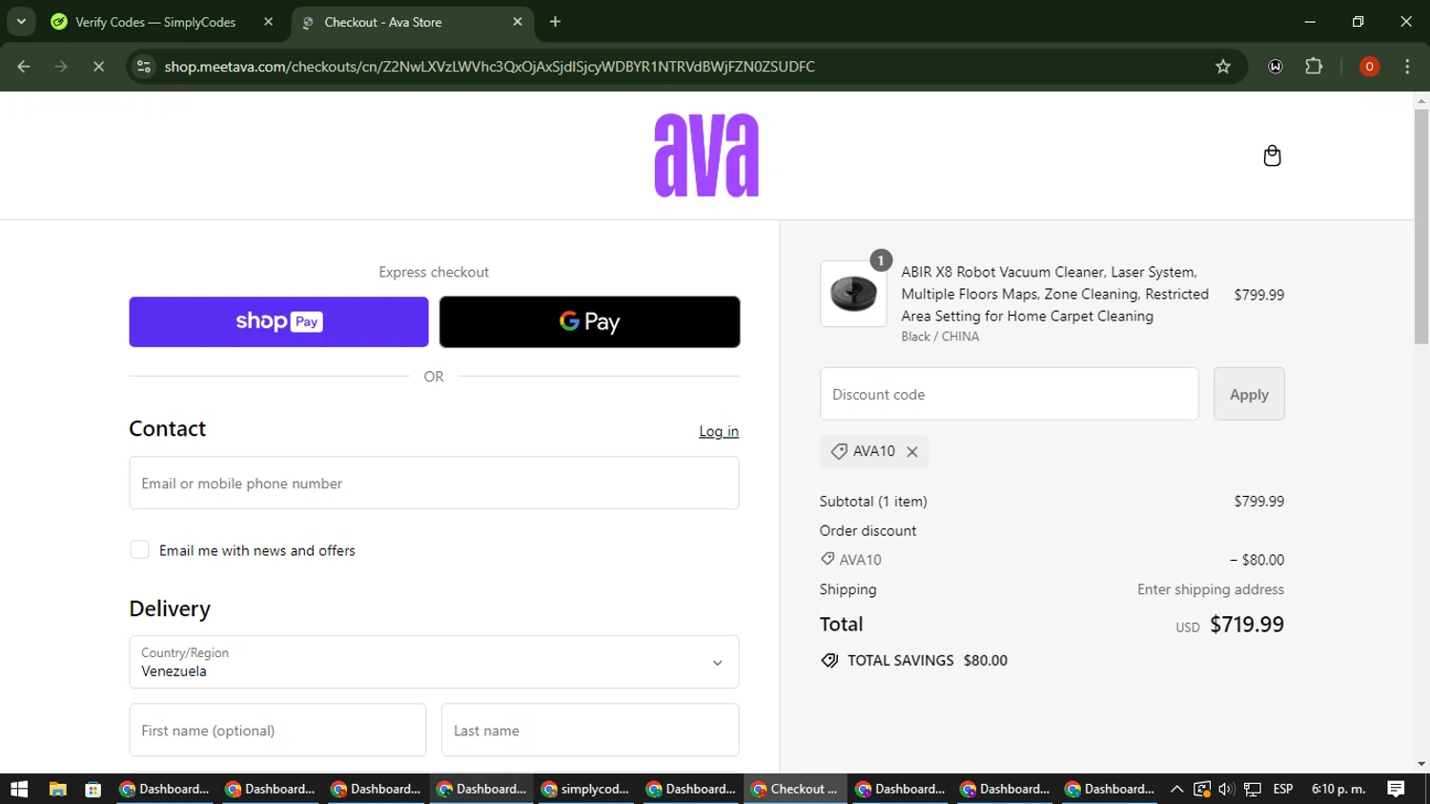Remove the AVA10 discount code tag
Screen dimensions: 1430x804
pos(912,452)
